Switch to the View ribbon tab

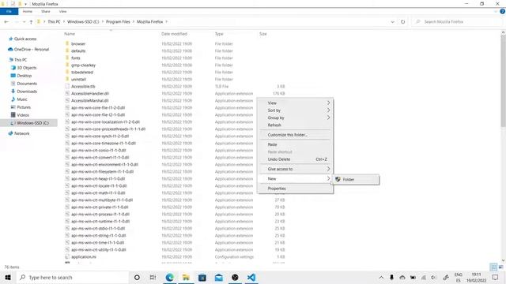click(x=62, y=11)
